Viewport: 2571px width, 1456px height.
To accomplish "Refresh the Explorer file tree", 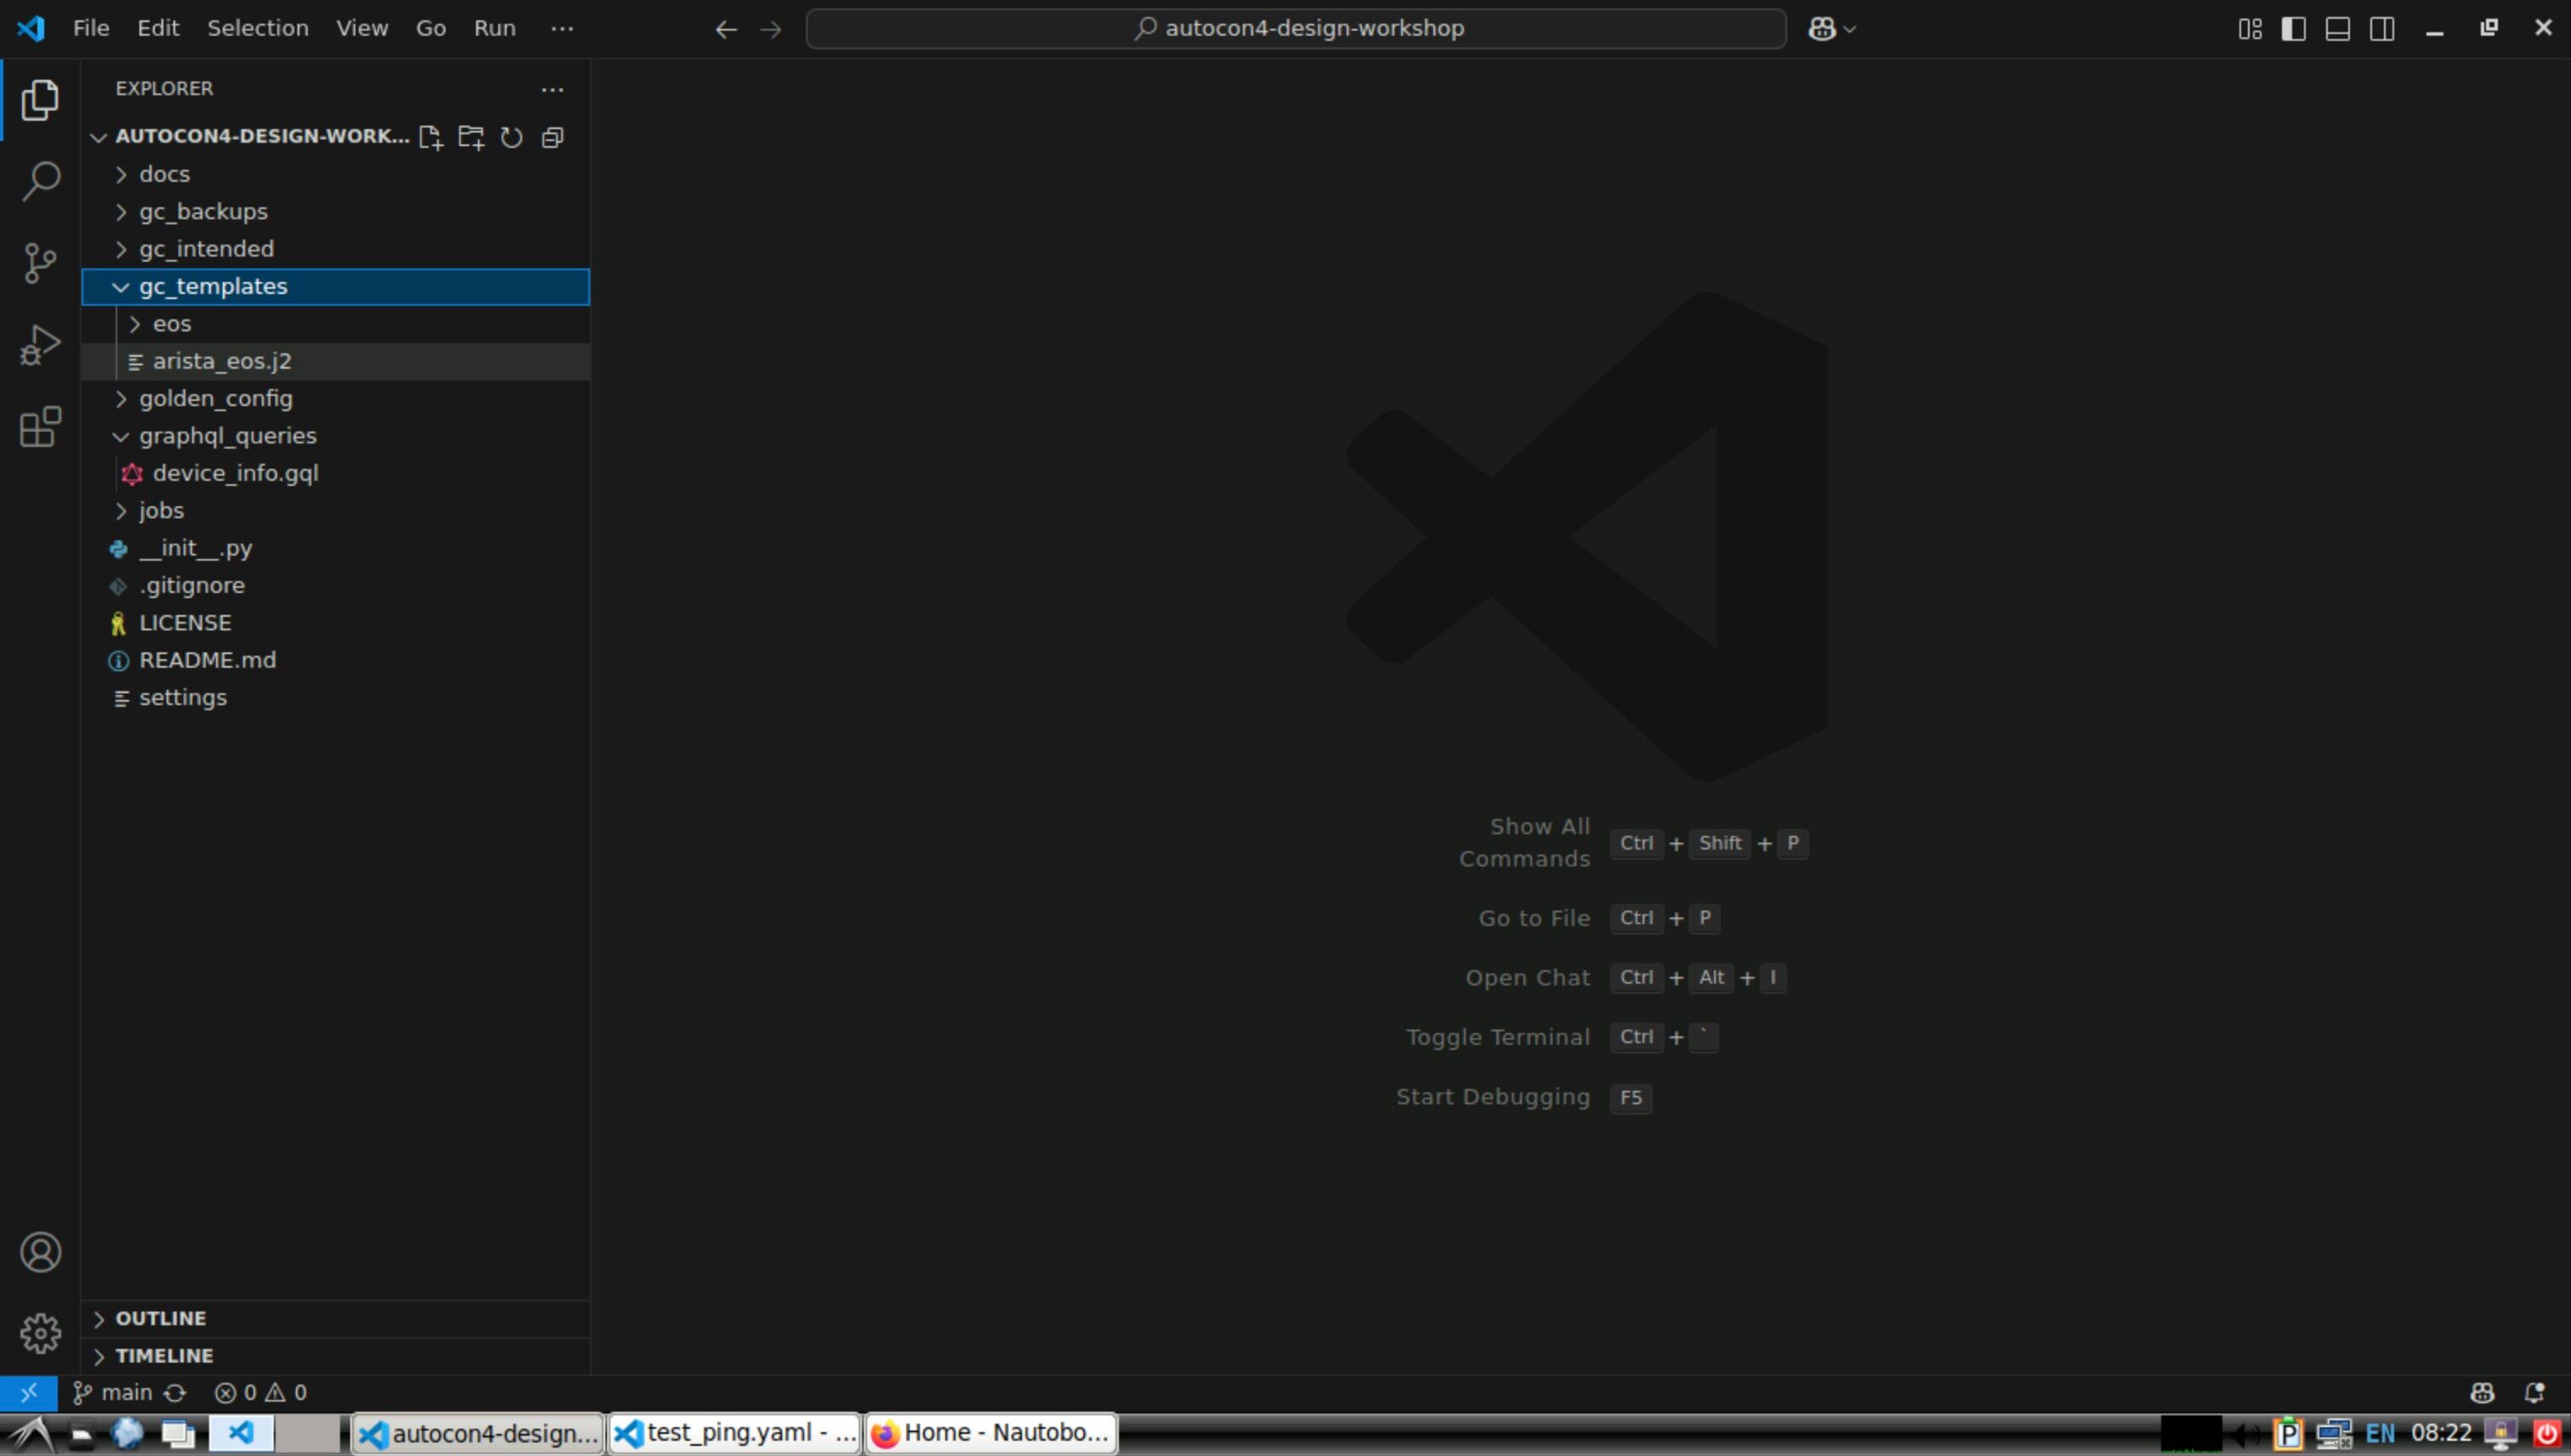I will click(512, 137).
